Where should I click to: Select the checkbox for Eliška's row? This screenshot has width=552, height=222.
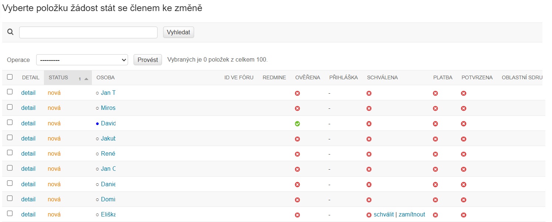point(10,213)
